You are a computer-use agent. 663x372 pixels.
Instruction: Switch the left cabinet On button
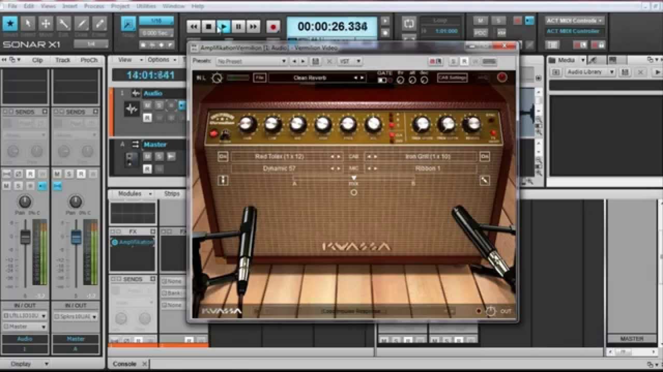pyautogui.click(x=223, y=156)
